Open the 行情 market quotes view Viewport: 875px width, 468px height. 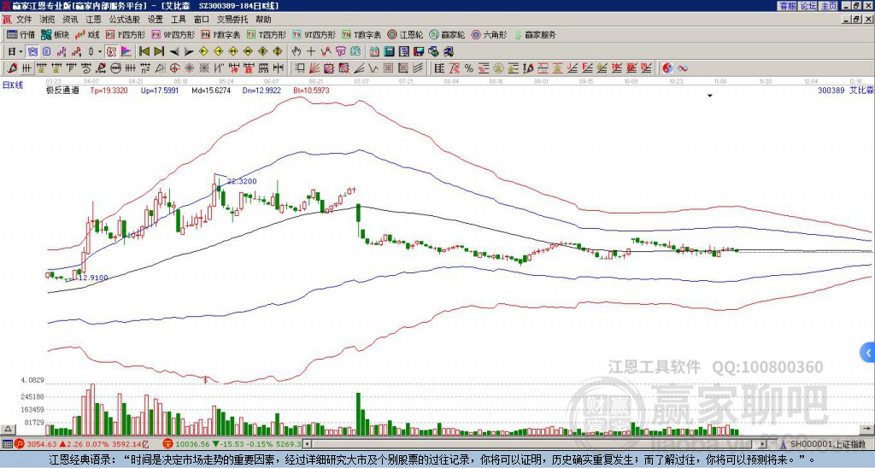pyautogui.click(x=21, y=34)
